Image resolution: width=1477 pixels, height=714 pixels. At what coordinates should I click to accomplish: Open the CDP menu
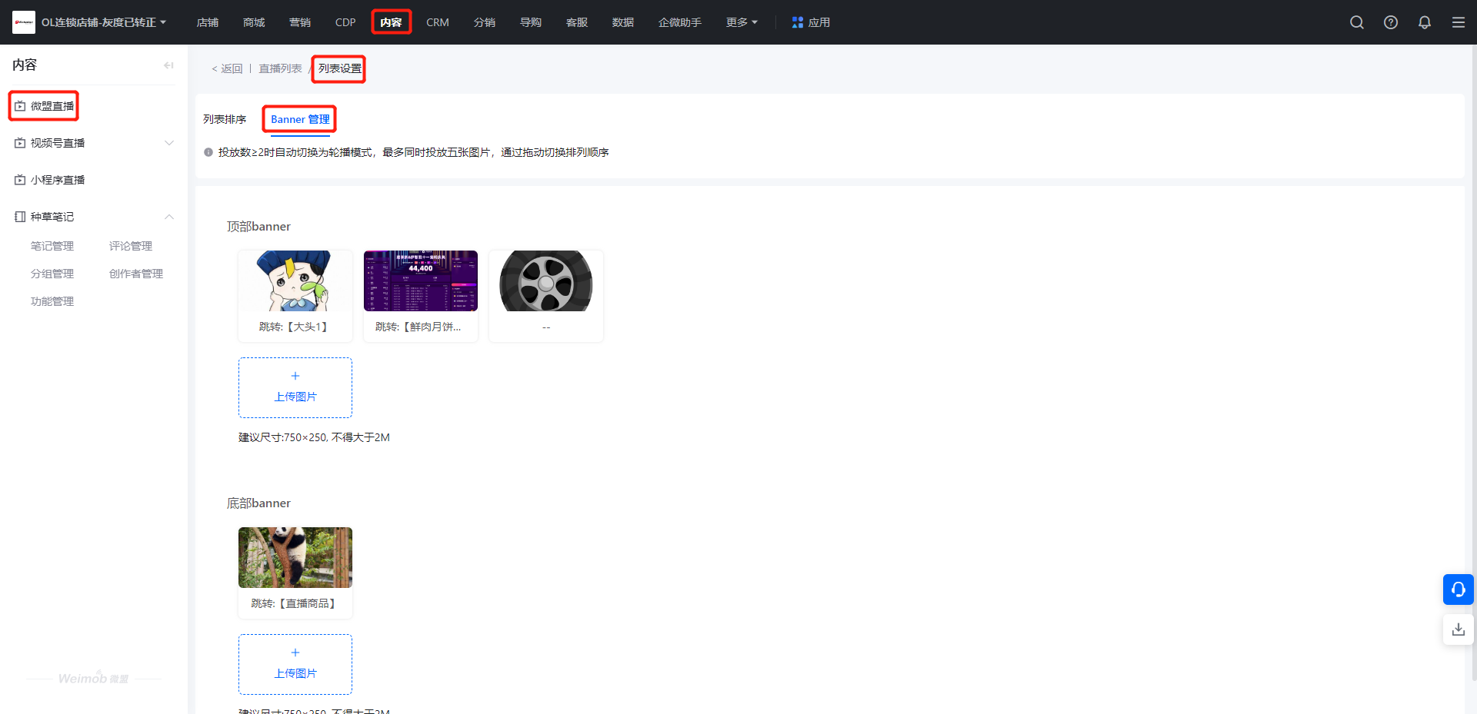[x=345, y=22]
